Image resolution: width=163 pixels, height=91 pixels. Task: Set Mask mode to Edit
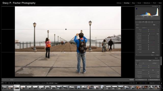(x=158, y=25)
